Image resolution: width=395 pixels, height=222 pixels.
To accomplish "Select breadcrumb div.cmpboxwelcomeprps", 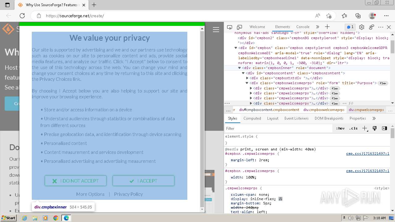I will point(324,110).
